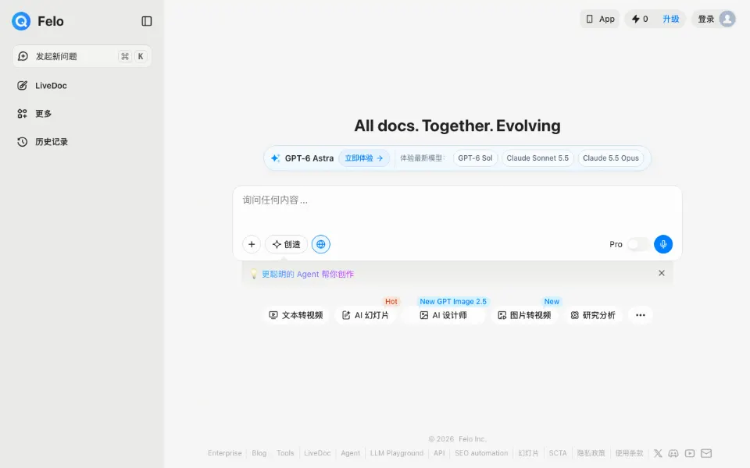This screenshot has height=468, width=750.
Task: Select the Claude Sonnet 5.5 chip
Action: pyautogui.click(x=537, y=158)
